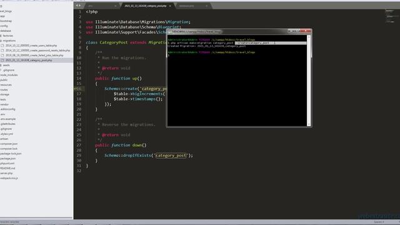Open the vendor folder
Image resolution: width=400 pixels, height=225 pixels.
pyautogui.click(x=4, y=104)
